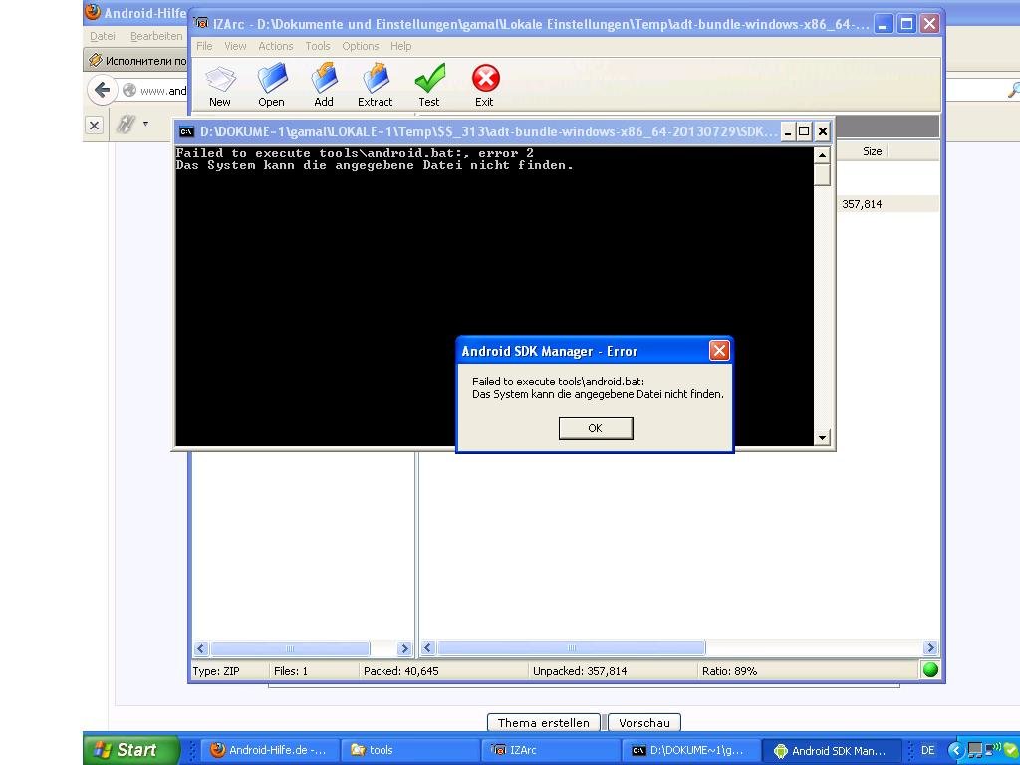The width and height of the screenshot is (1020, 765).
Task: Click the IZArc left pane scroll-right arrow
Action: [404, 648]
